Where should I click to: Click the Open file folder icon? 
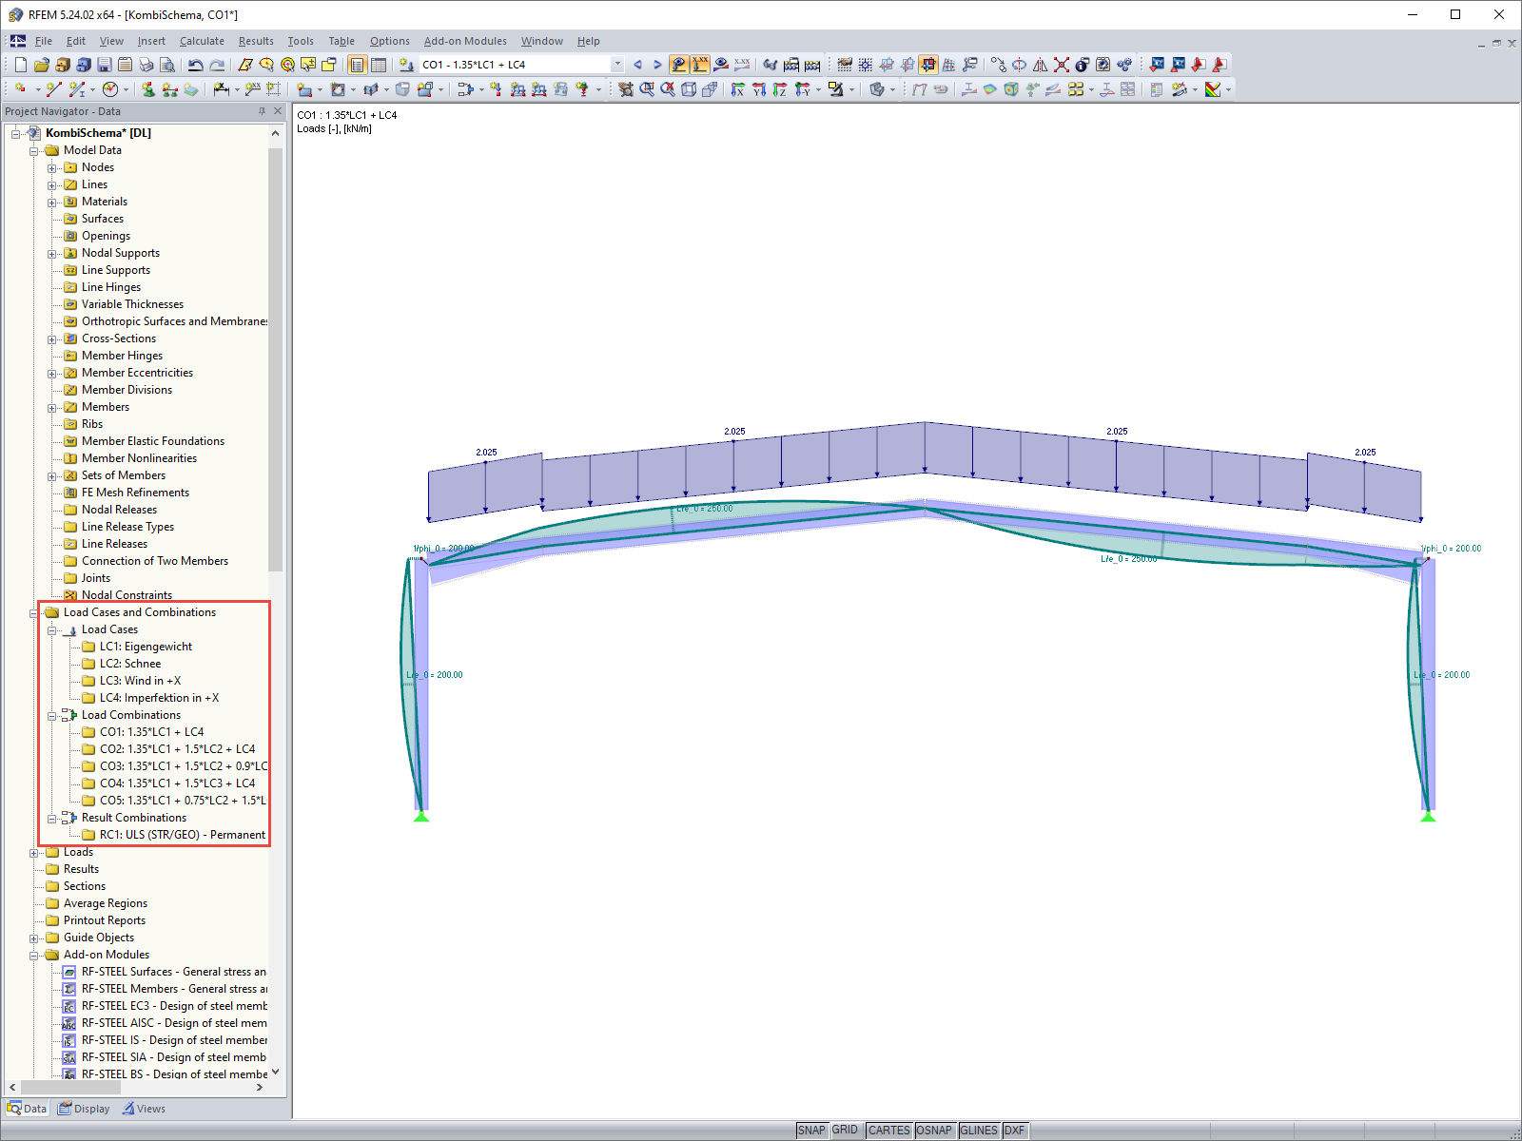click(x=41, y=65)
